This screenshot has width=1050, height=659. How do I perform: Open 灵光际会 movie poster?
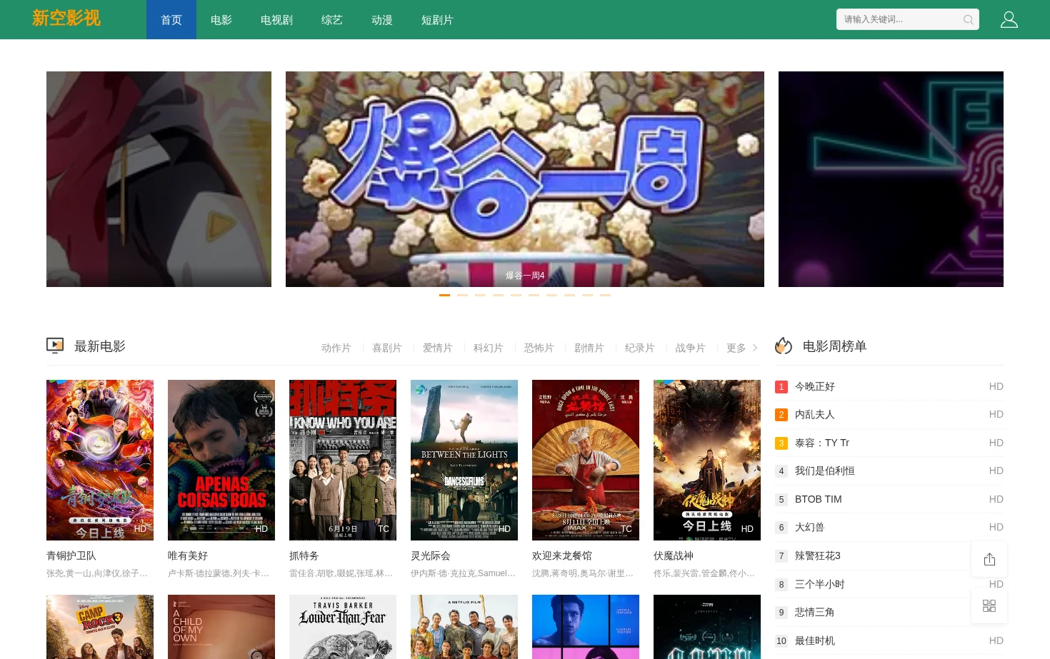[464, 460]
